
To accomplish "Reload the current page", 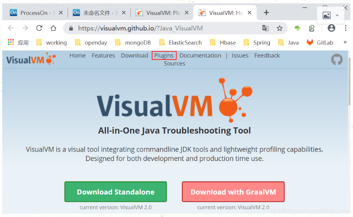I will pos(39,28).
